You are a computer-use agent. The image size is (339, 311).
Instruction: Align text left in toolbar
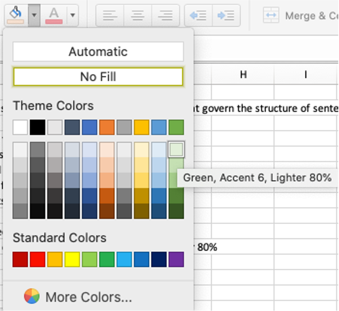(110, 15)
